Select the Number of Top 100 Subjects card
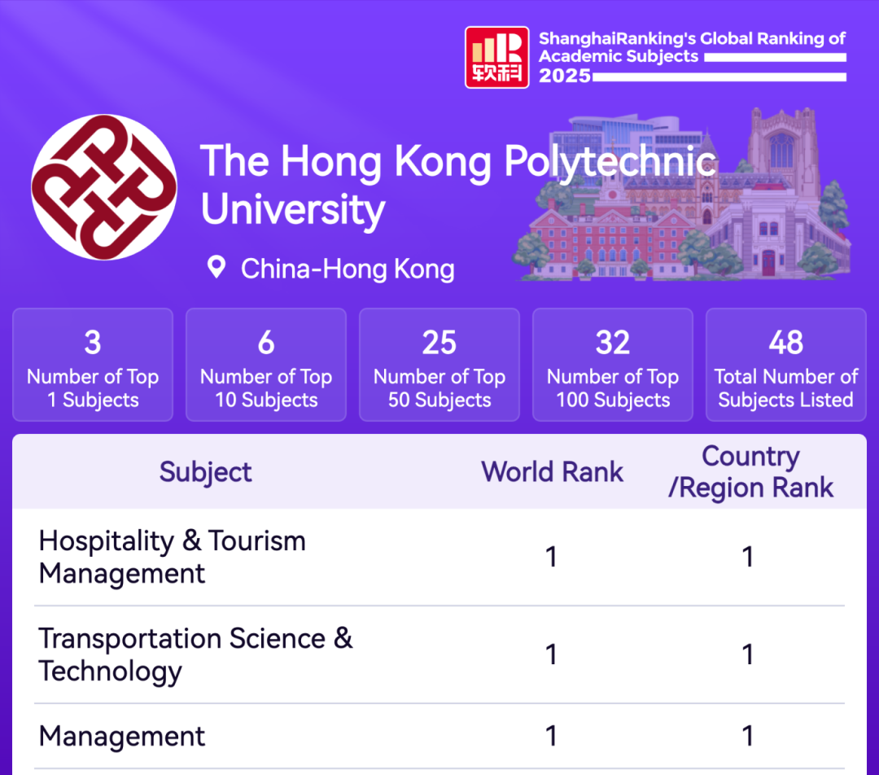The width and height of the screenshot is (879, 775). (x=613, y=365)
